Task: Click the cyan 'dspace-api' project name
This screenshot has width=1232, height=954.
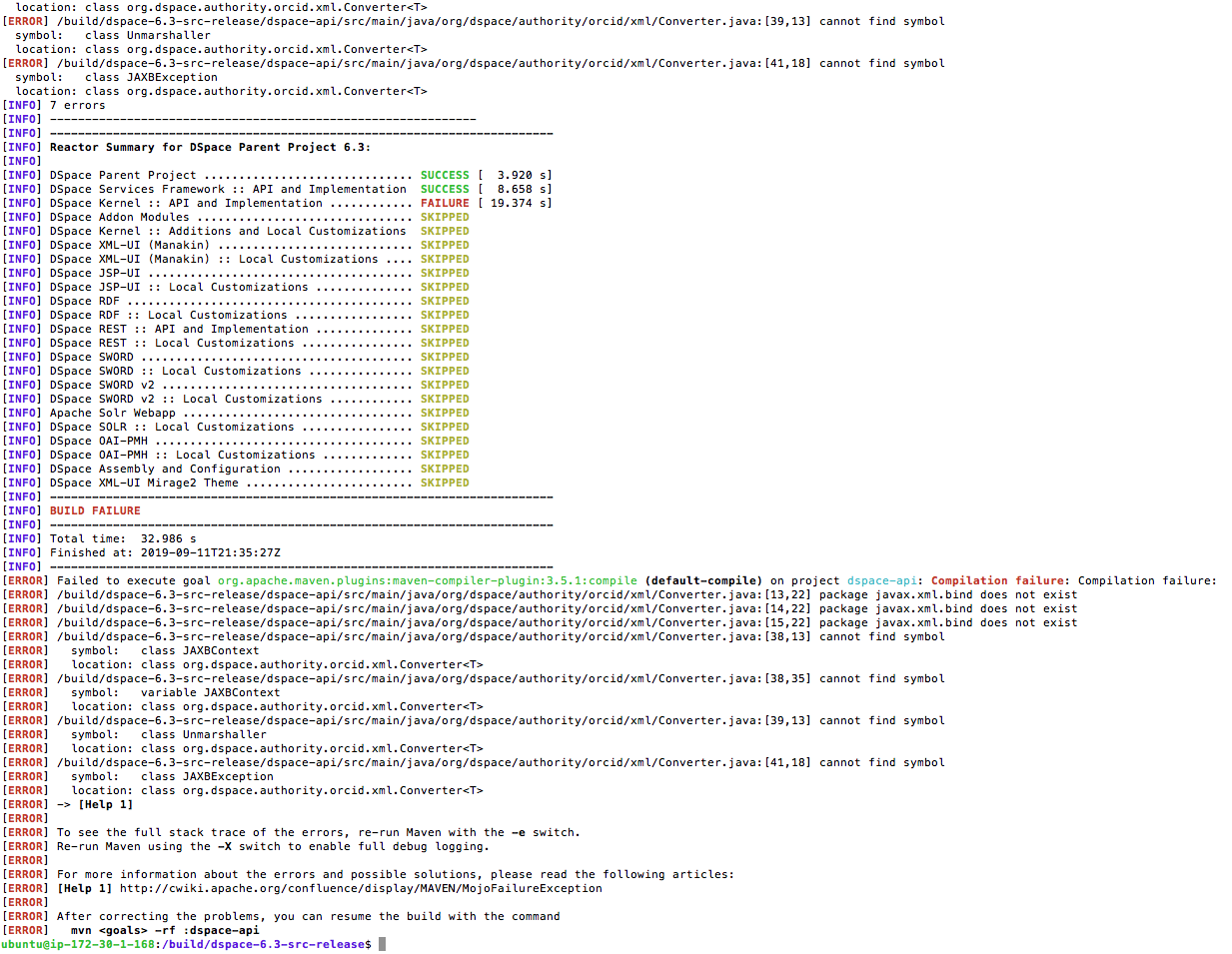Action: 882,580
